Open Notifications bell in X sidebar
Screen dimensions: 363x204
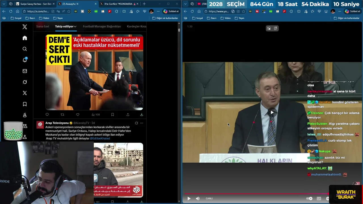point(25,60)
